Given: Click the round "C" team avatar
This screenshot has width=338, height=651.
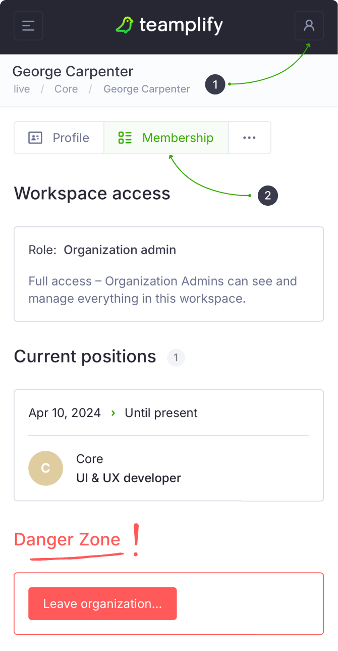Looking at the screenshot, I should 45,469.
